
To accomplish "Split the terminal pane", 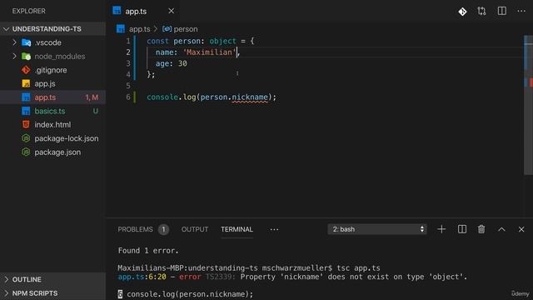I will (462, 229).
